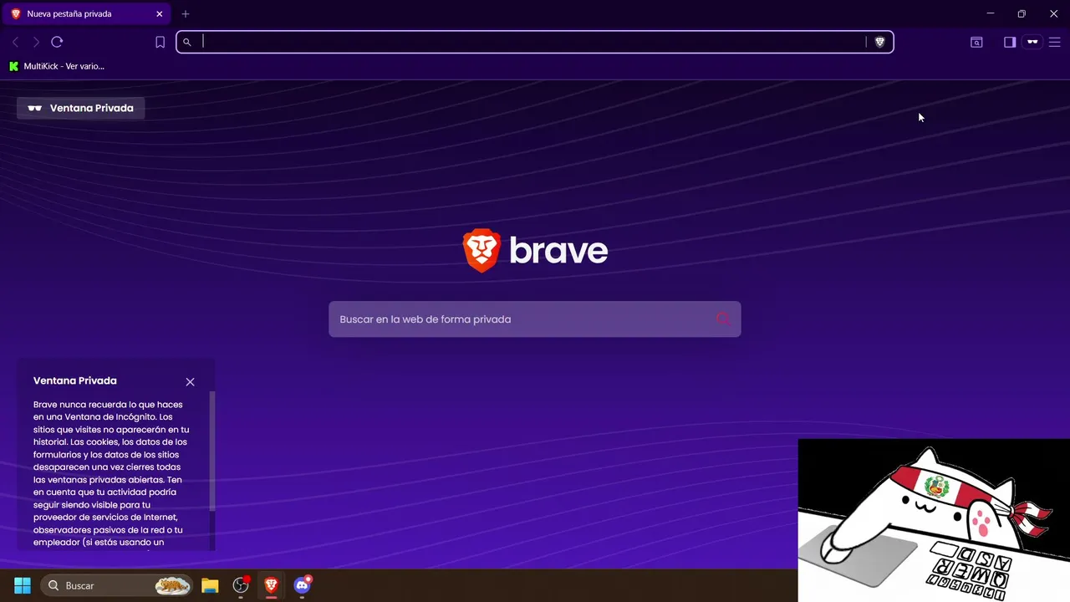Click the Bongo Cat overlay image
Image resolution: width=1070 pixels, height=602 pixels.
pyautogui.click(x=934, y=520)
